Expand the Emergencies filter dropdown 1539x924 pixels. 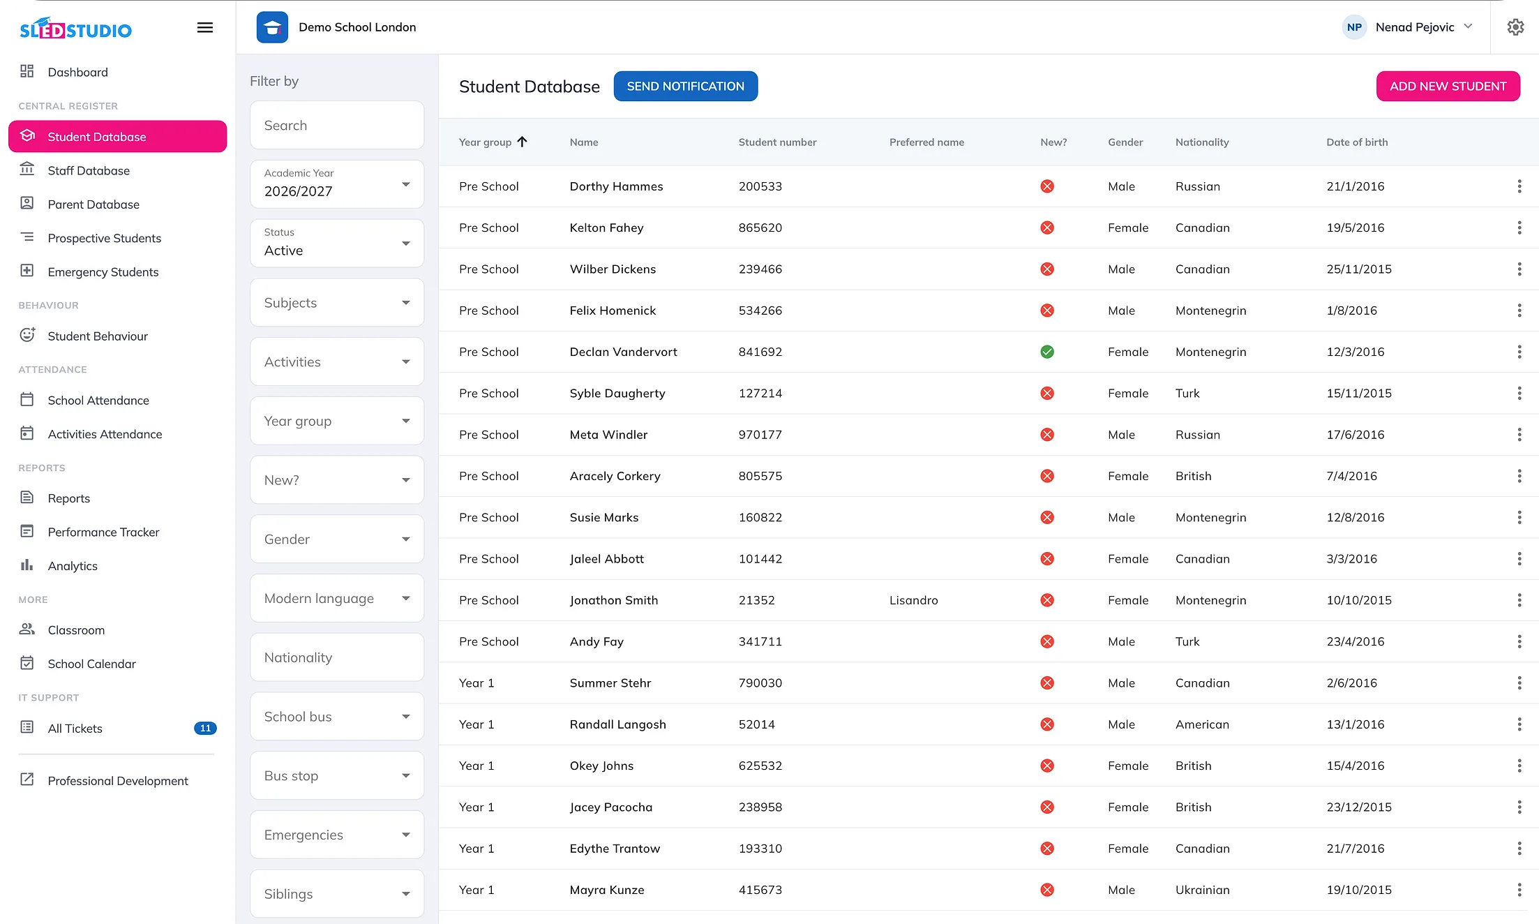point(337,835)
